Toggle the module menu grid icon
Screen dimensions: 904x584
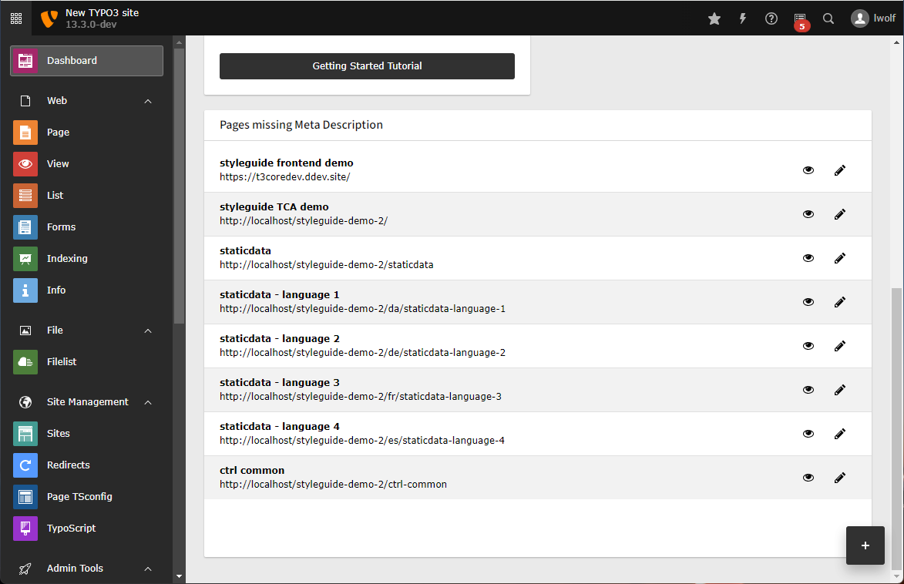click(15, 18)
